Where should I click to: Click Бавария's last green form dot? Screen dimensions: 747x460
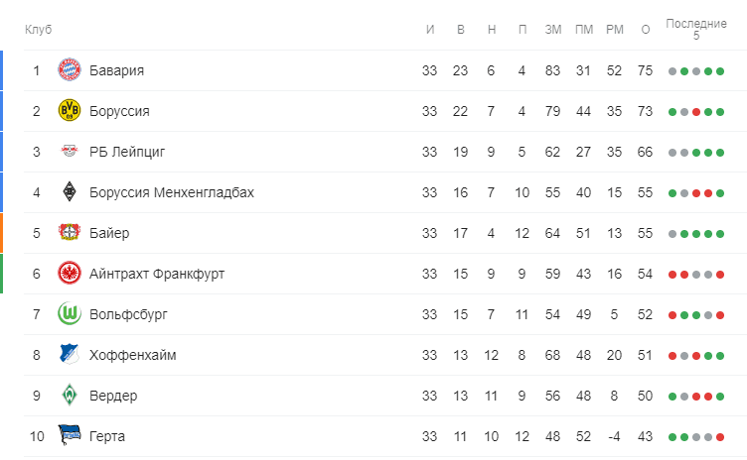pyautogui.click(x=720, y=71)
